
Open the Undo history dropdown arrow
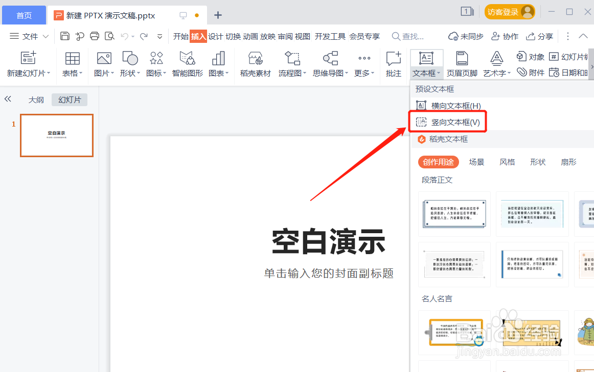tap(133, 37)
